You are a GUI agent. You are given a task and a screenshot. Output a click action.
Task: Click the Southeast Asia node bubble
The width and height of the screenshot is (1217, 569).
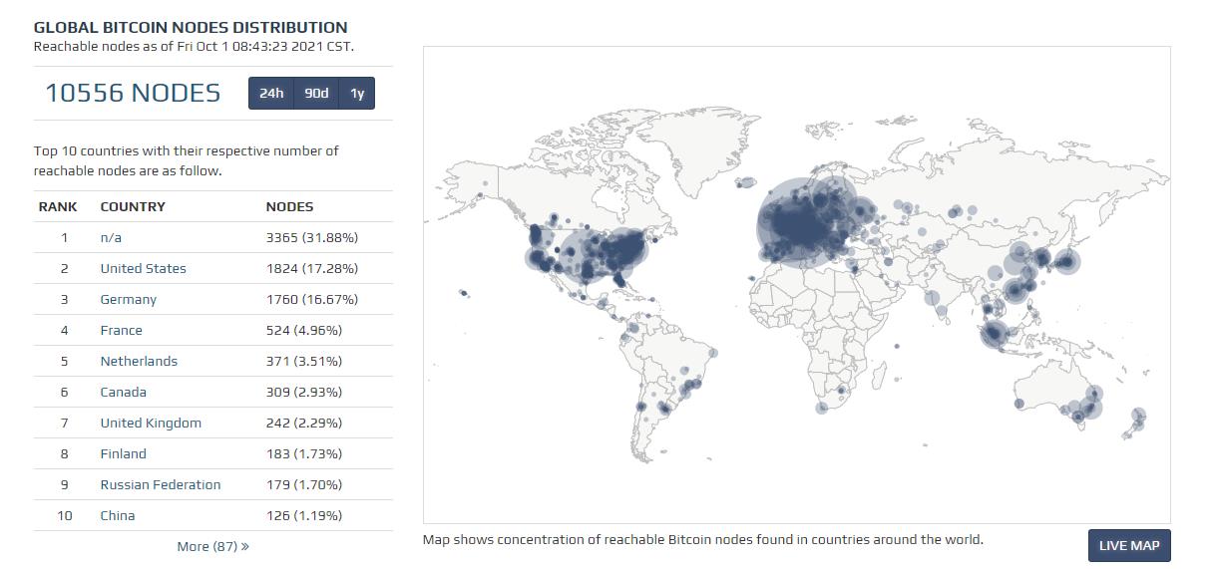coord(995,334)
